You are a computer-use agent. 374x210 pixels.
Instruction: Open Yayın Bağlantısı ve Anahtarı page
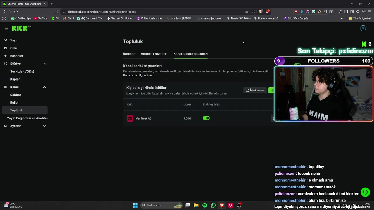tap(27, 118)
